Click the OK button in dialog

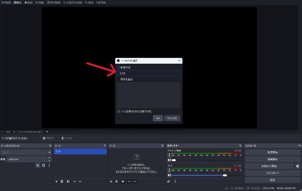pos(158,118)
